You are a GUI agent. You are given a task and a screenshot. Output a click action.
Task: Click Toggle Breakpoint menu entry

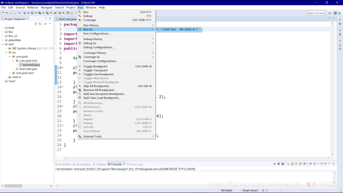point(116,66)
